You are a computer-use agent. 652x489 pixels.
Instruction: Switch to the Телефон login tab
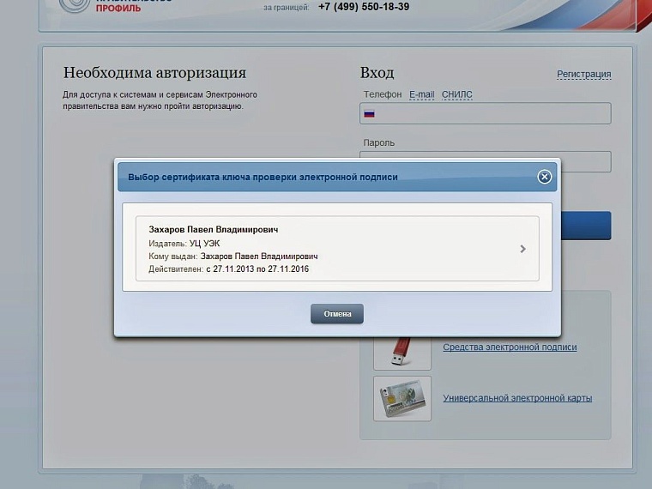[382, 94]
